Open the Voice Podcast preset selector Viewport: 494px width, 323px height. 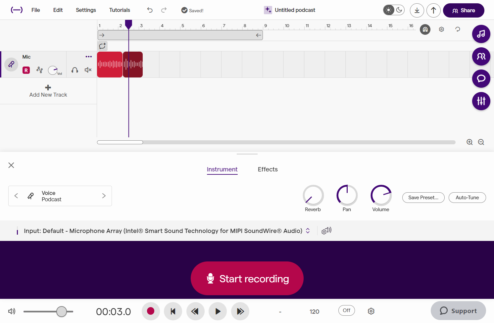pos(60,196)
